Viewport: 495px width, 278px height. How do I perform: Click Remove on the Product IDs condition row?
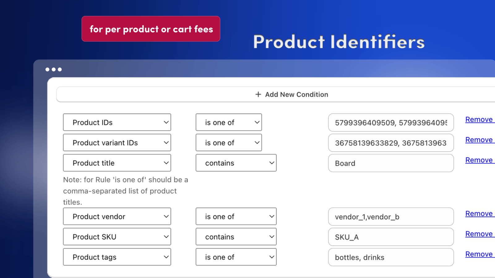click(479, 120)
